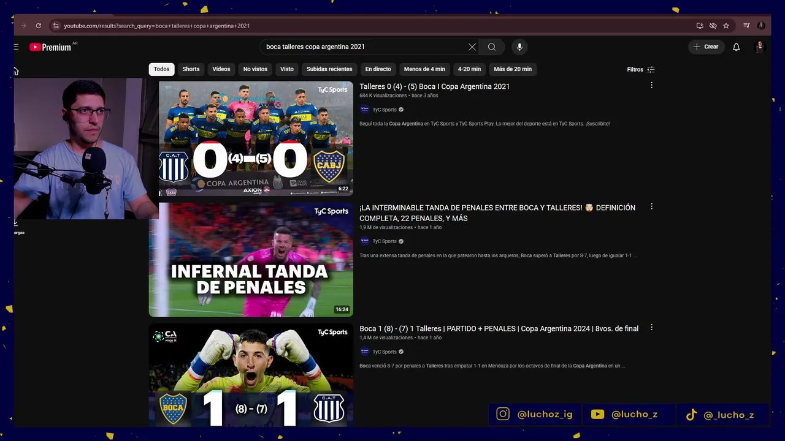Select the Shorts filter chip
Screen dimensions: 785x441
tap(191, 69)
